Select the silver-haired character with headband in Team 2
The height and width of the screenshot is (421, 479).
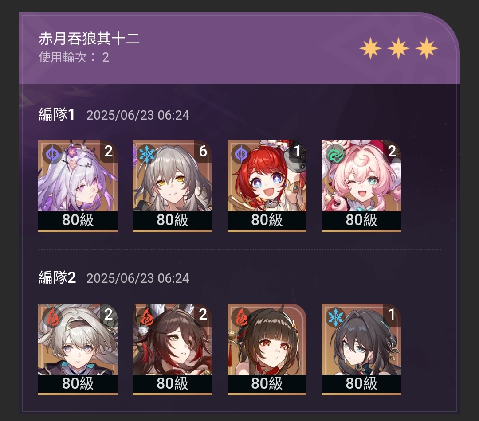(x=78, y=349)
